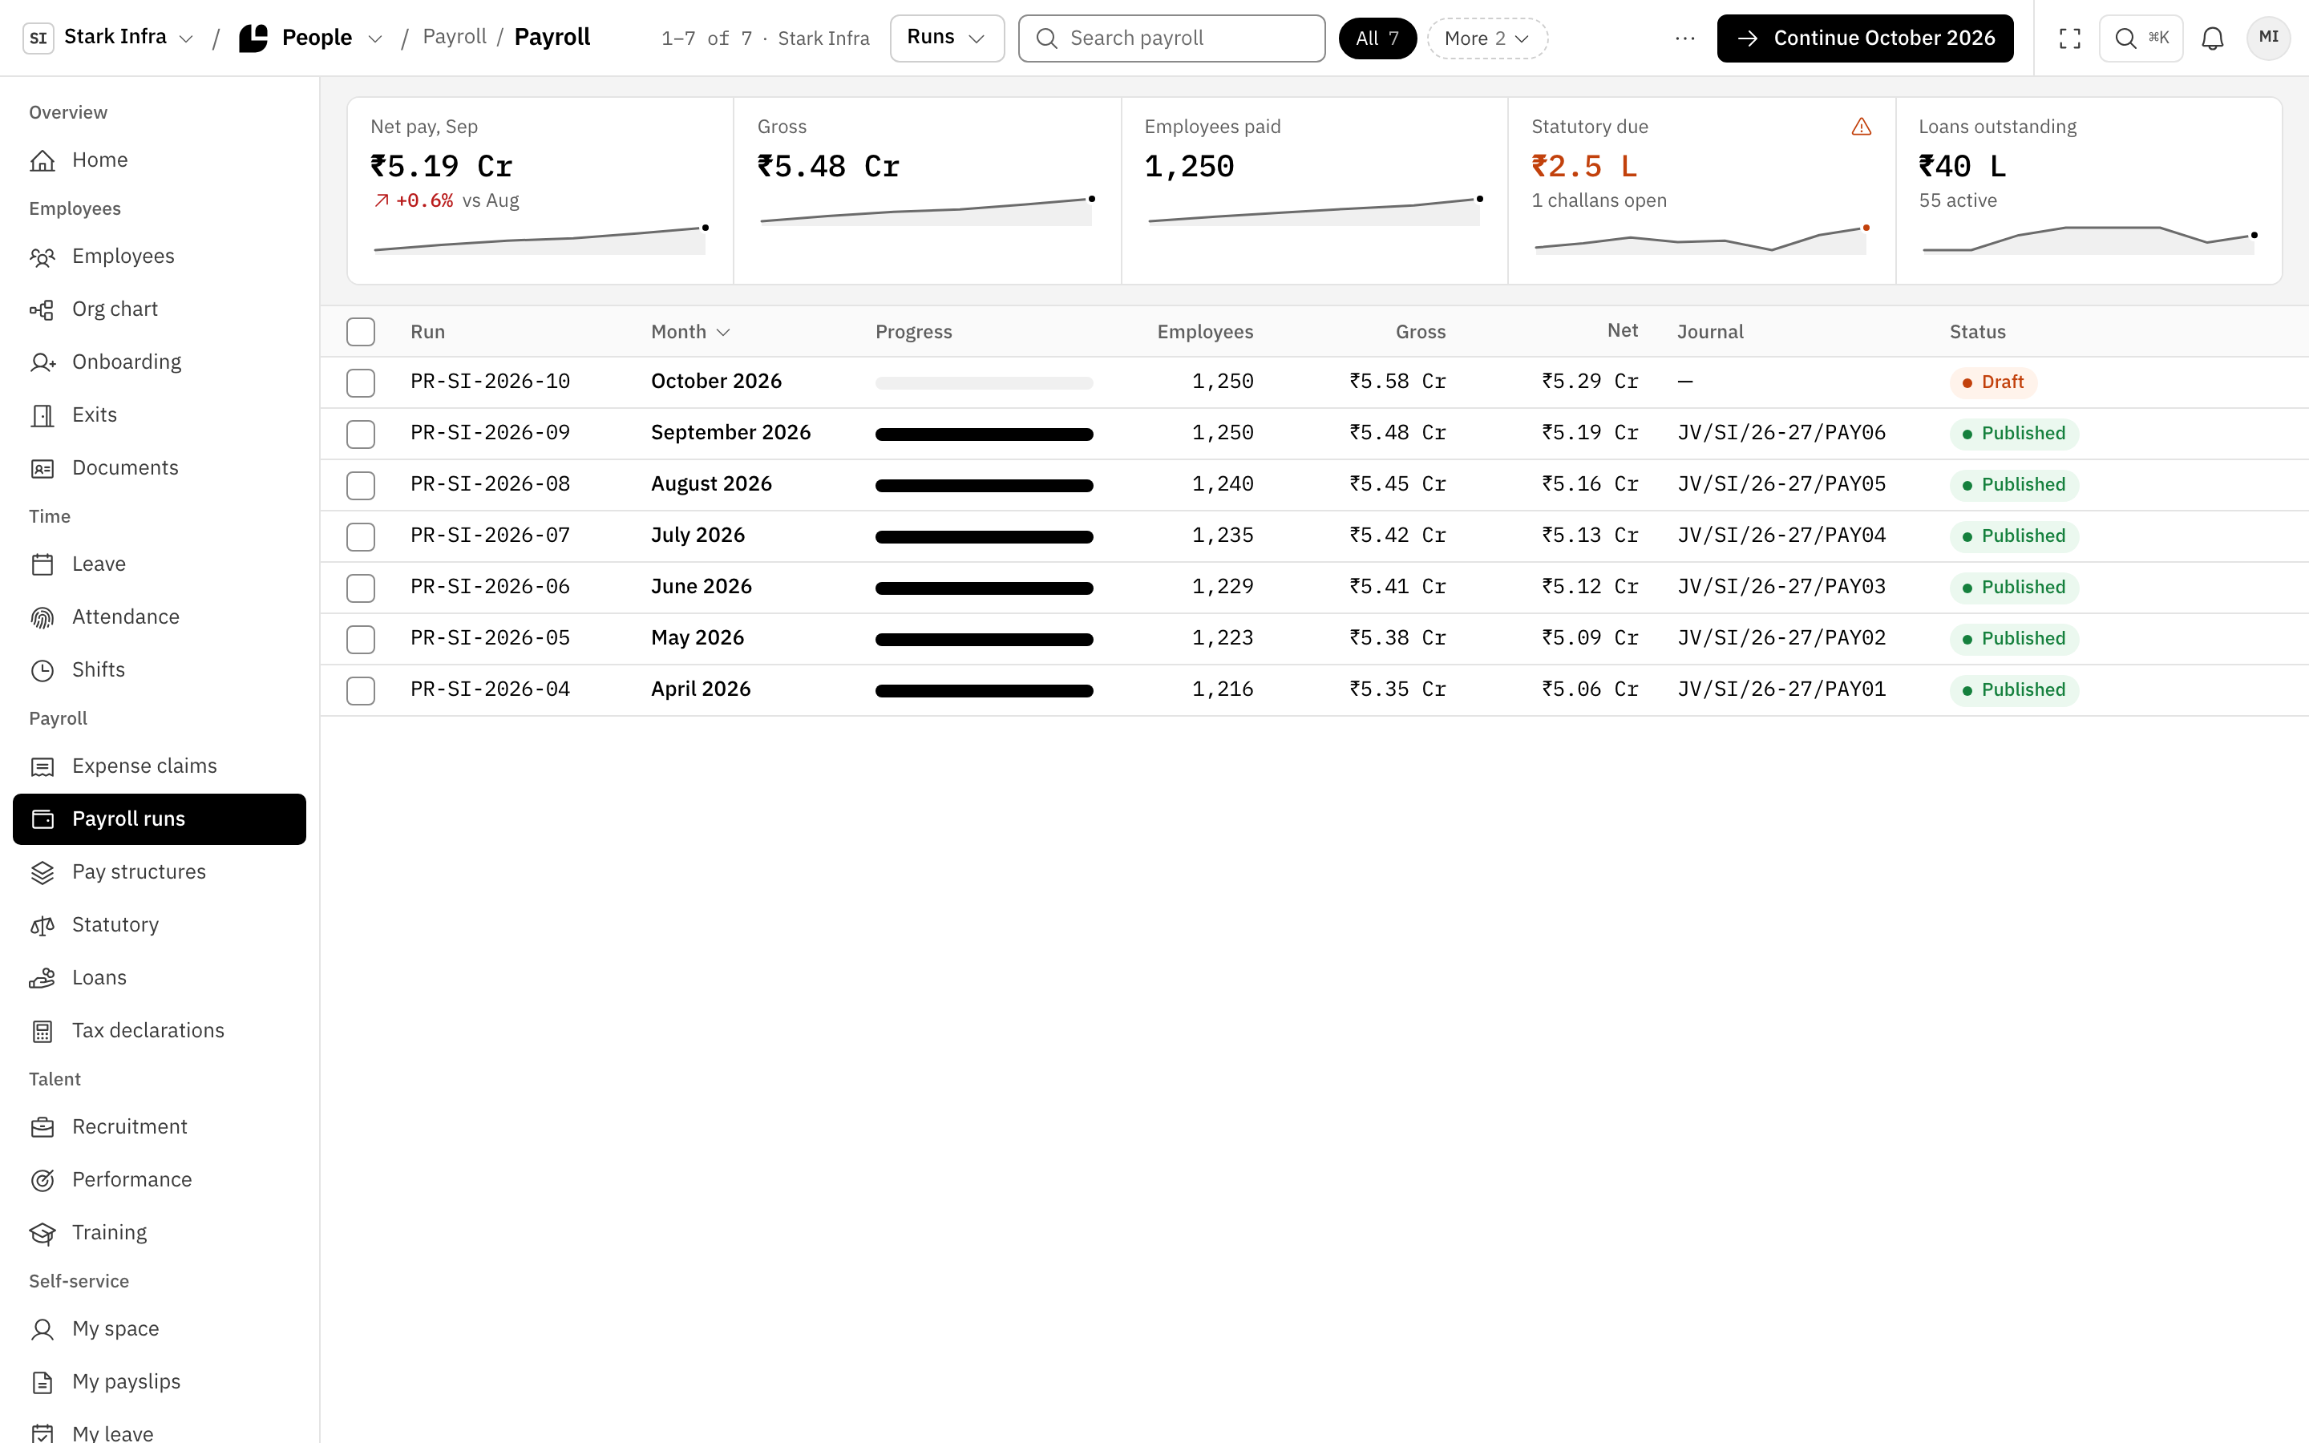This screenshot has width=2309, height=1443.
Task: Click the Payroll breadcrumb link
Action: pos(454,37)
